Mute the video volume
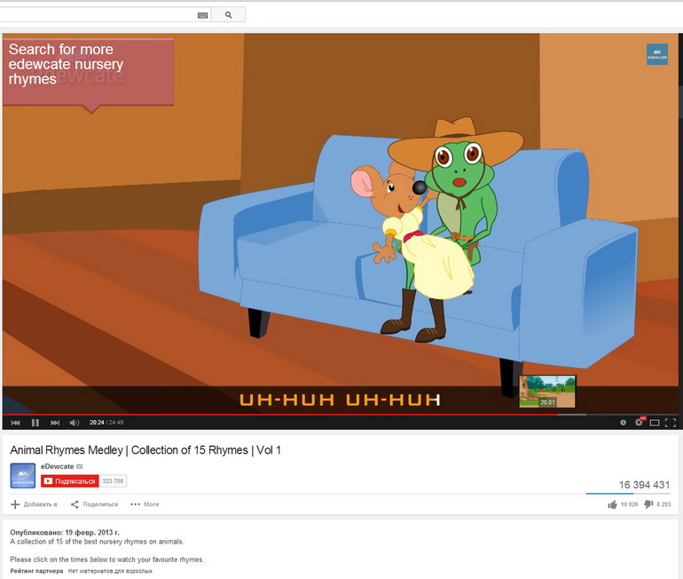Screen dimensions: 683x579 [x=75, y=423]
